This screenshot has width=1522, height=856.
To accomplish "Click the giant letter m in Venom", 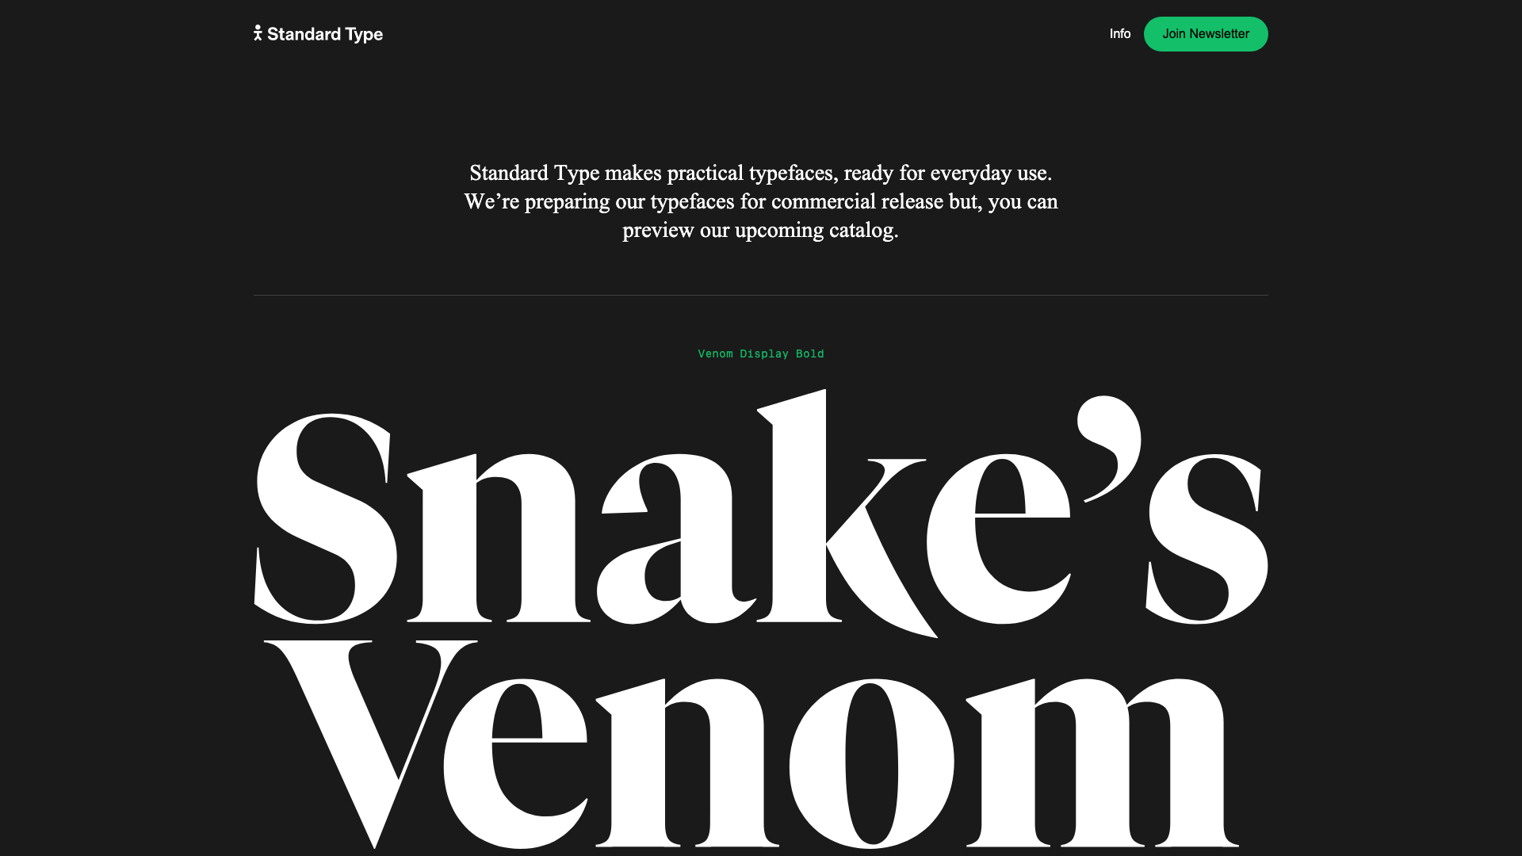I will point(1102,762).
